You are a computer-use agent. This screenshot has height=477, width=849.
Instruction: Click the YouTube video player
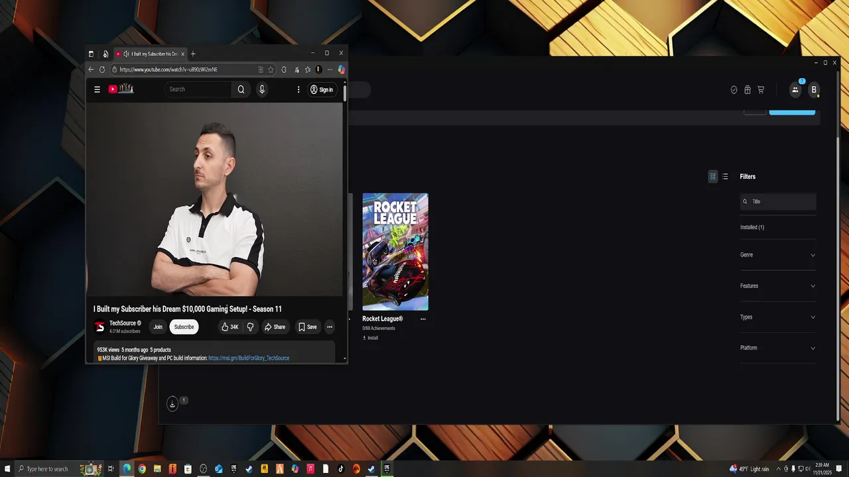(214, 199)
